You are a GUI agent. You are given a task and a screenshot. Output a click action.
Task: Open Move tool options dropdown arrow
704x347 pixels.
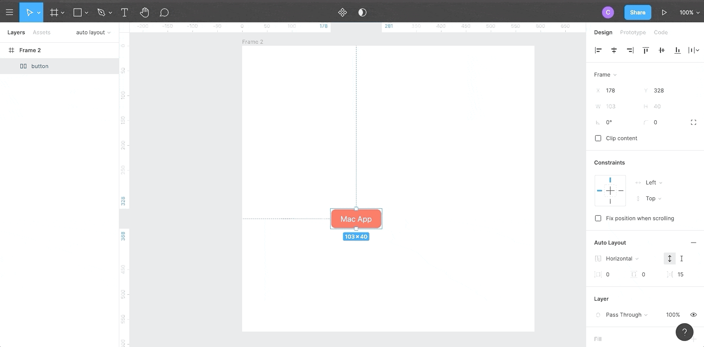click(39, 12)
